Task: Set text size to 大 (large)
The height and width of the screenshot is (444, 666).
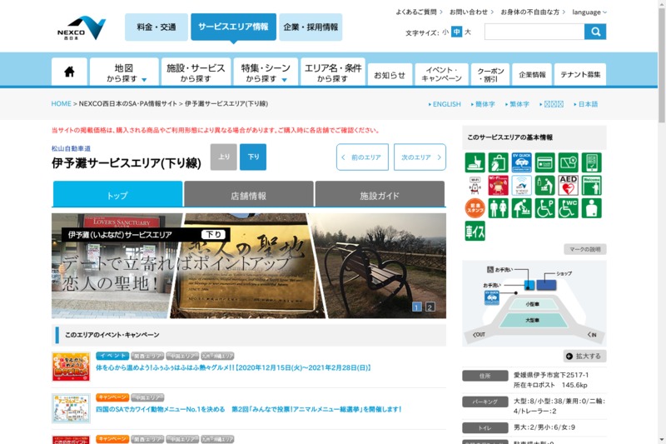Action: tap(468, 32)
